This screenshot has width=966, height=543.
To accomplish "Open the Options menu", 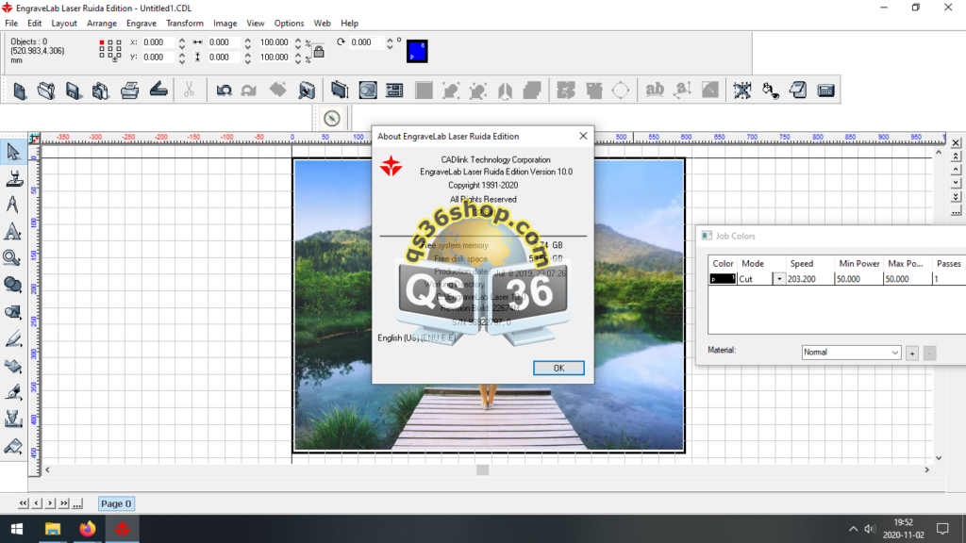I will point(289,24).
